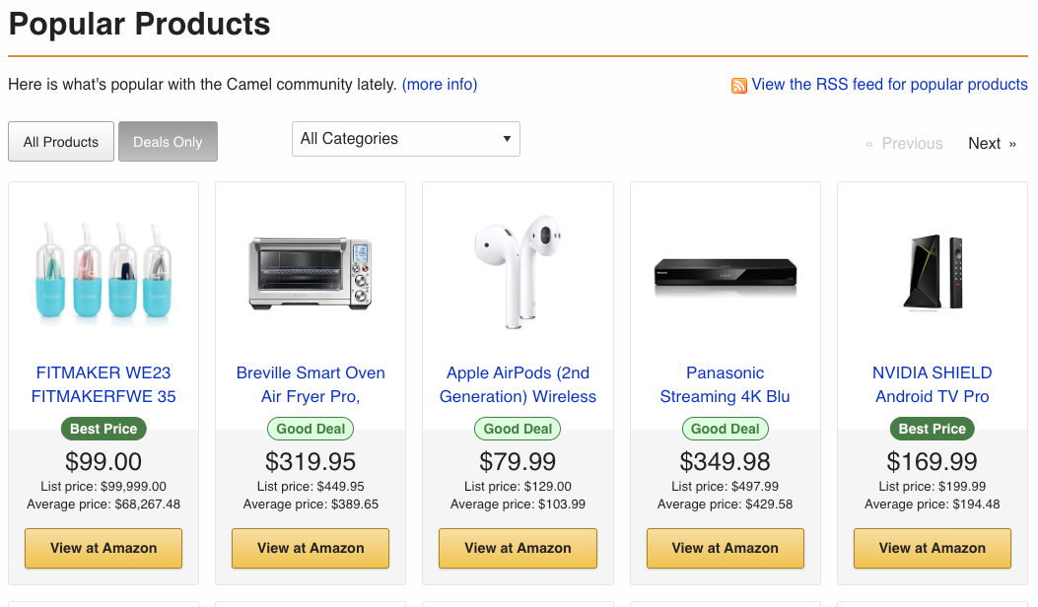Click the Best Price badge on FITMAKER

tap(104, 429)
